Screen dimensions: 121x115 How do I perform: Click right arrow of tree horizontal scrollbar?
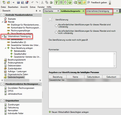coord(40,80)
